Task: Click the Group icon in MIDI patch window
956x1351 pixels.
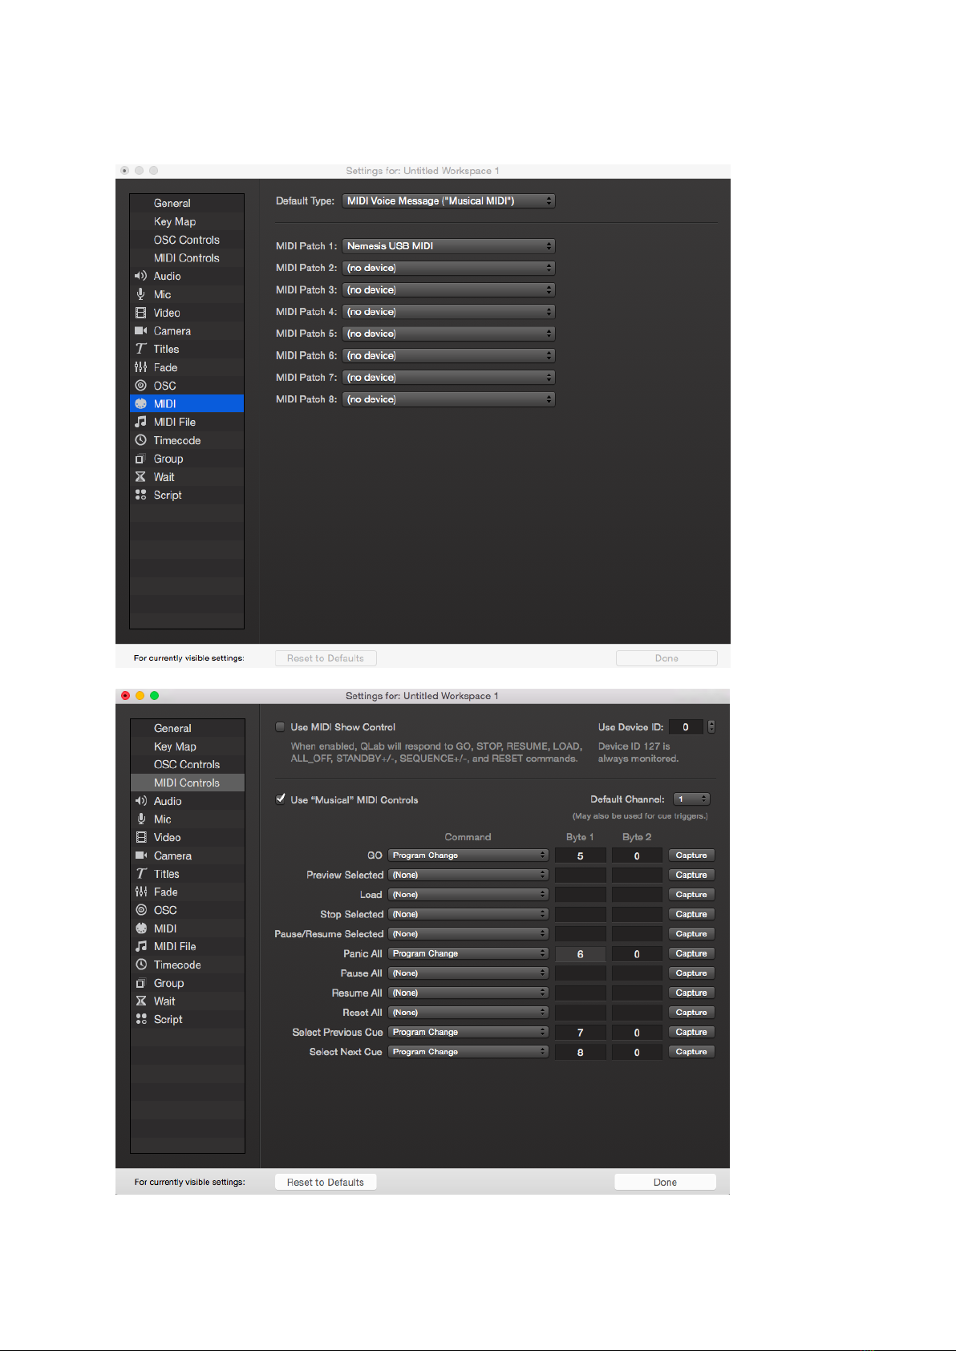Action: 140,459
